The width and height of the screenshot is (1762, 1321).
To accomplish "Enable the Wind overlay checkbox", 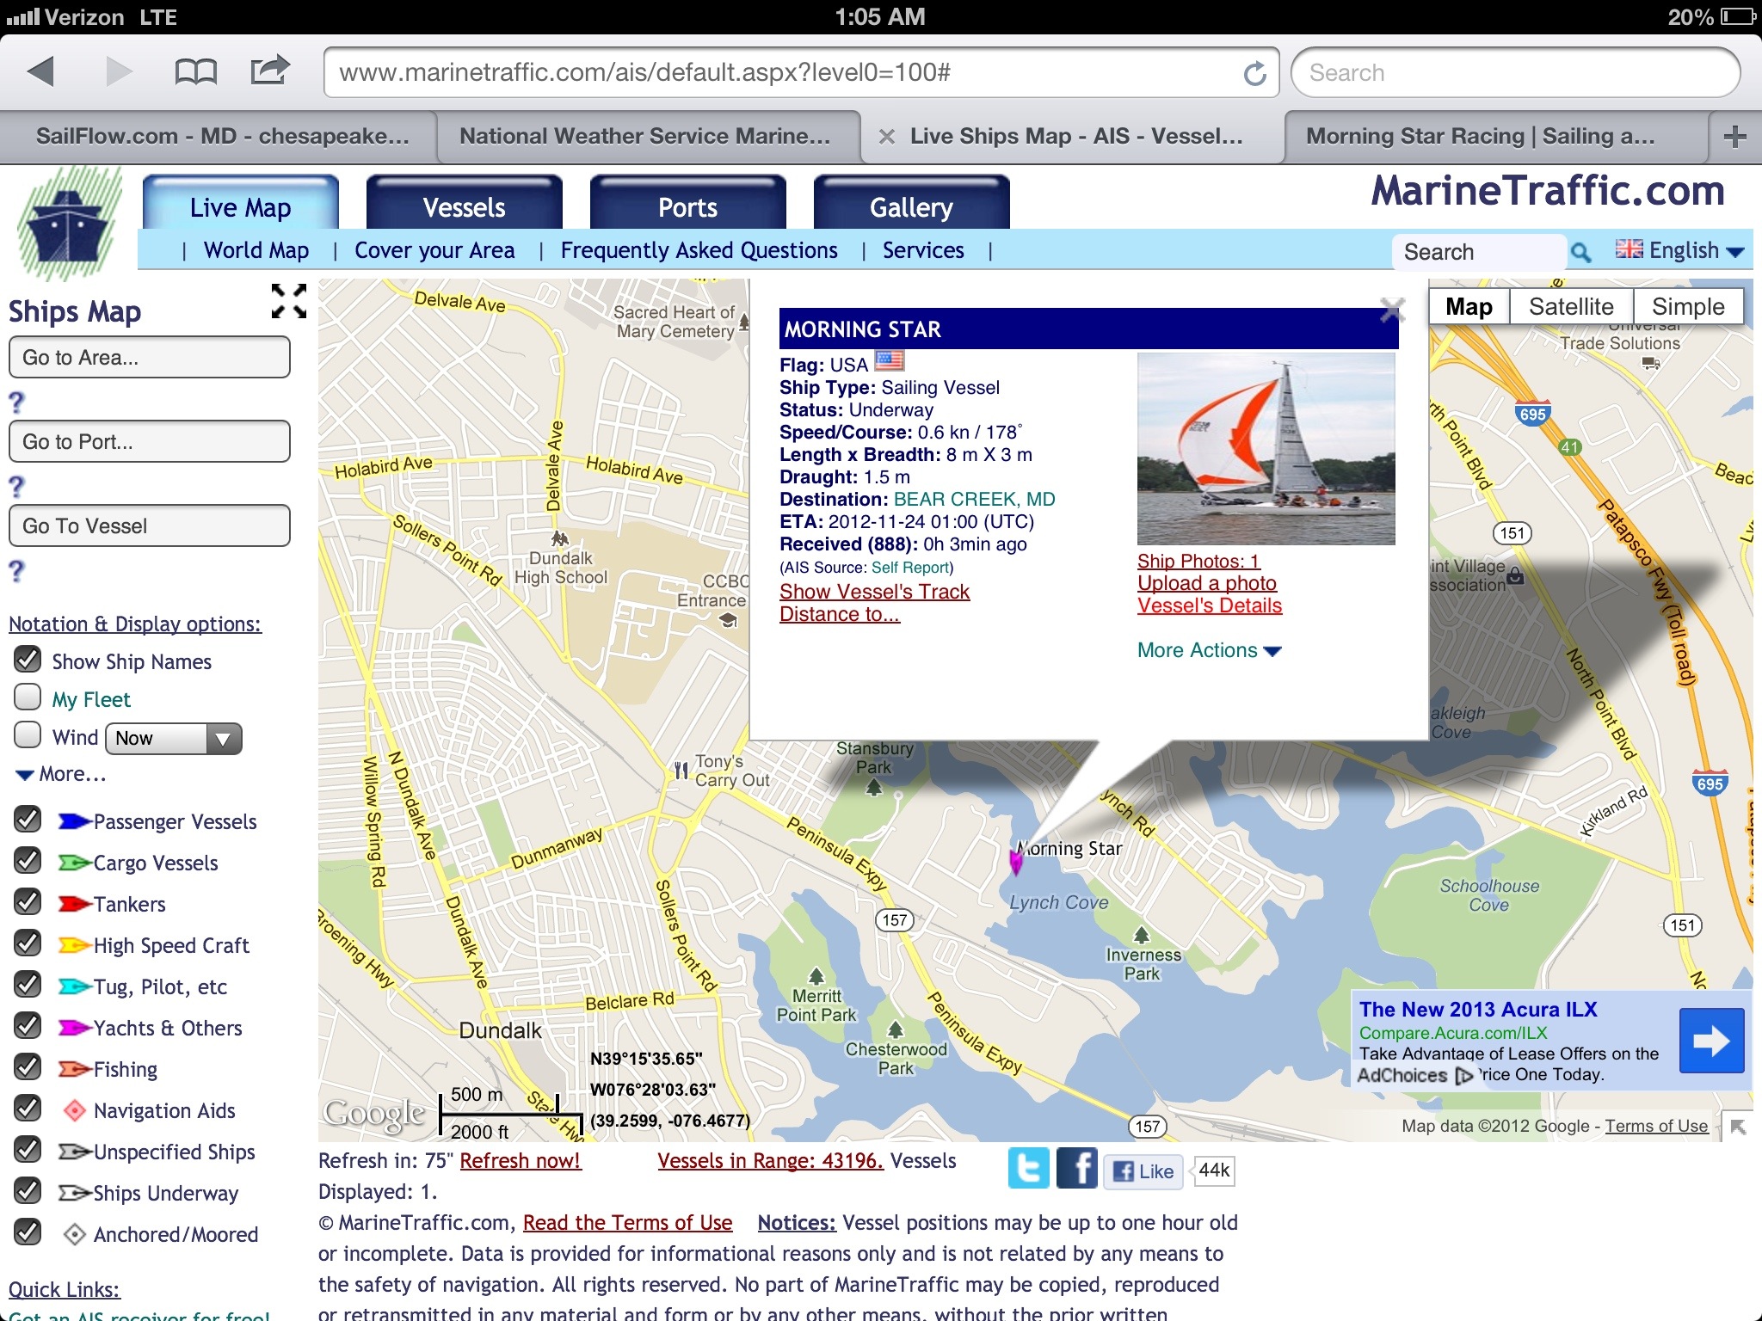I will tap(28, 736).
